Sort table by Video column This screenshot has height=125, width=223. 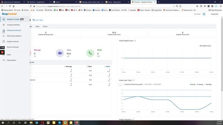pos(89,66)
